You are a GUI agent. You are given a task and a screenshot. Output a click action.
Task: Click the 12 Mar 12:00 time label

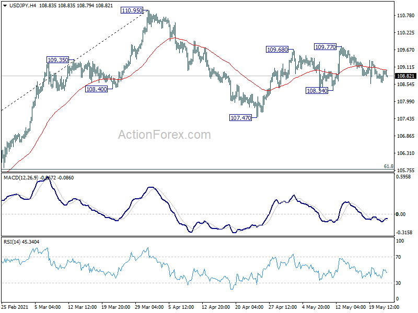click(x=83, y=307)
